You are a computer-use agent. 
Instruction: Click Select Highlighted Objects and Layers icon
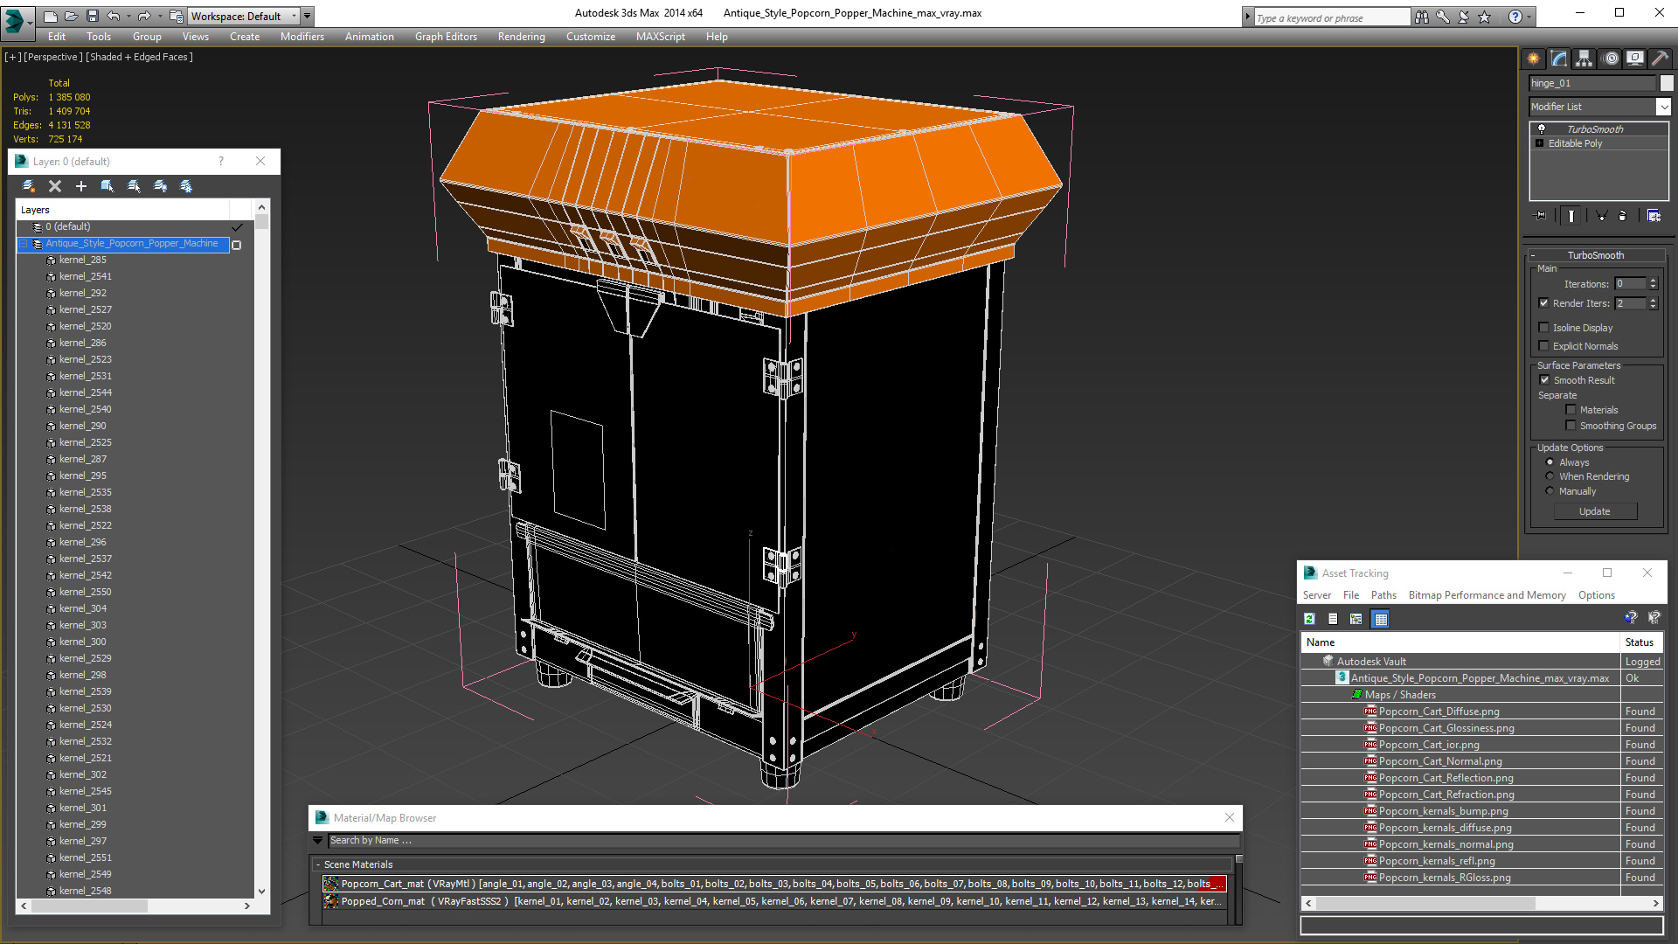coord(107,186)
